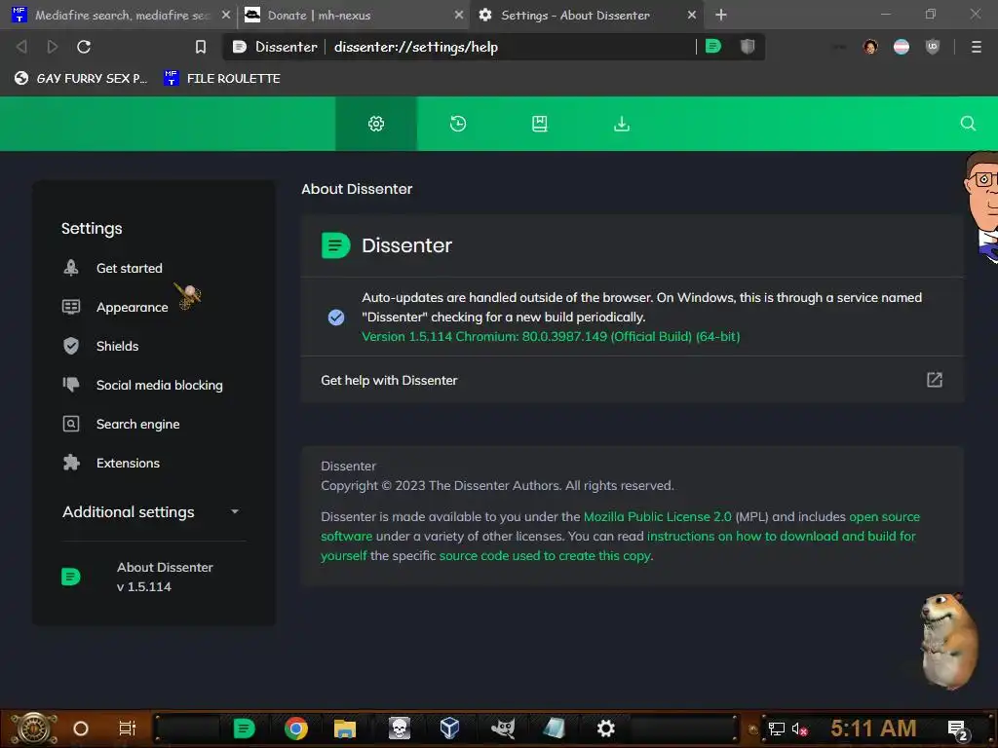Open the skull app on taskbar
The height and width of the screenshot is (748, 998).
pyautogui.click(x=399, y=729)
